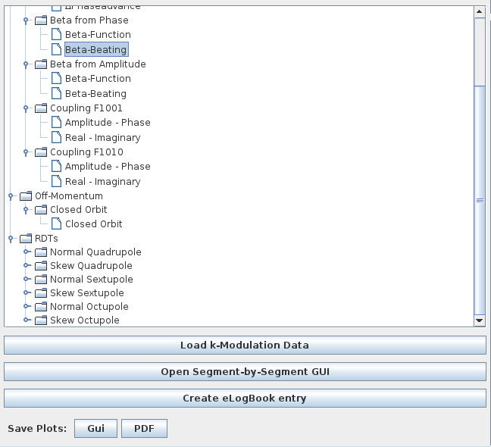Select the Closed Orbit leaf item
This screenshot has height=447, width=491.
click(94, 224)
